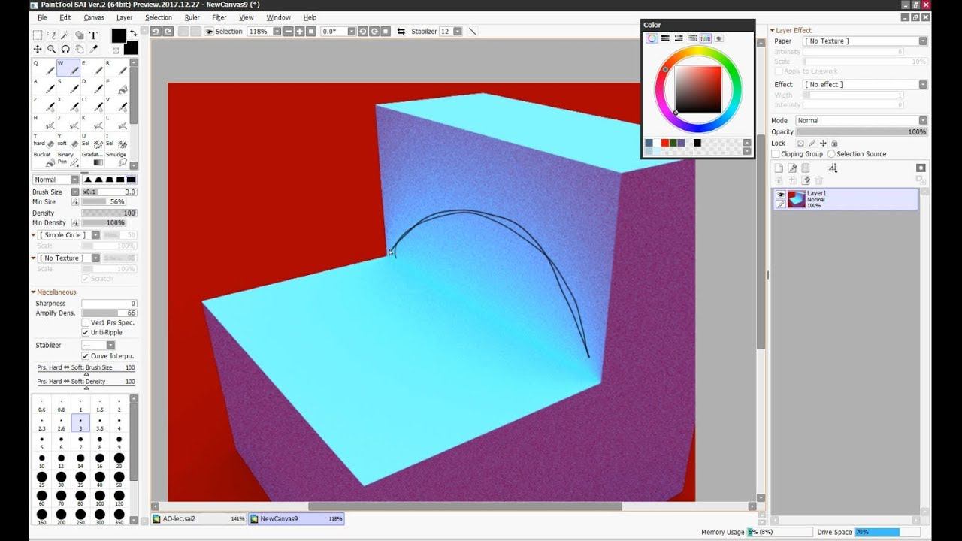Image resolution: width=962 pixels, height=541 pixels.
Task: Collapse the Miscellaneous section
Action: pos(34,292)
